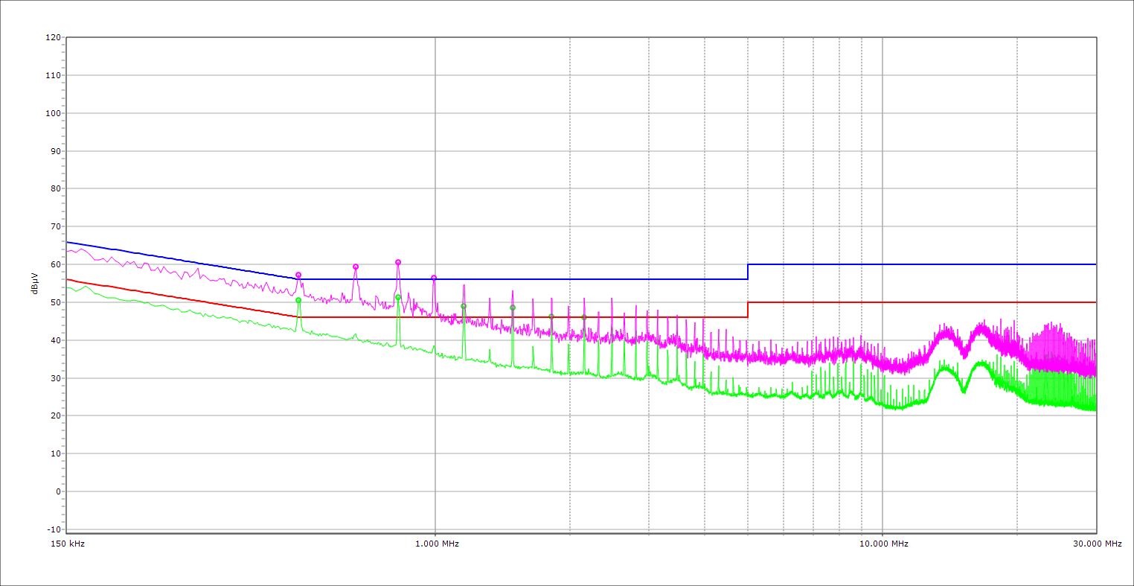This screenshot has height=586, width=1134.
Task: Select the third green peak marker from left
Action: [x=464, y=306]
